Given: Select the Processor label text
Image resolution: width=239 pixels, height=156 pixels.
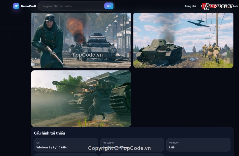Looking at the screenshot, I should (108, 143).
